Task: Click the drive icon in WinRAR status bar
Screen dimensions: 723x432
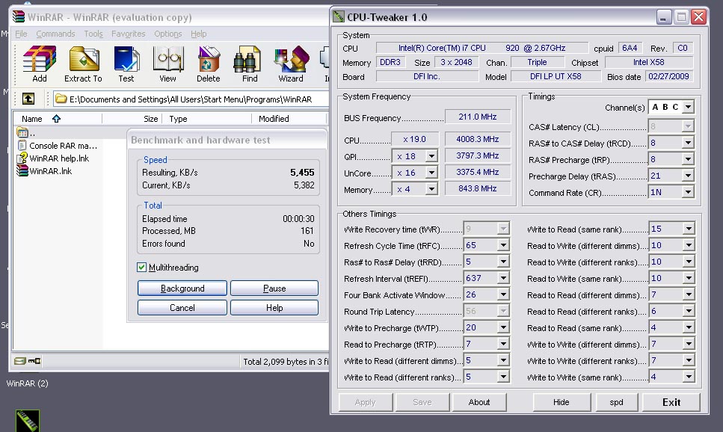Action: tap(19, 361)
